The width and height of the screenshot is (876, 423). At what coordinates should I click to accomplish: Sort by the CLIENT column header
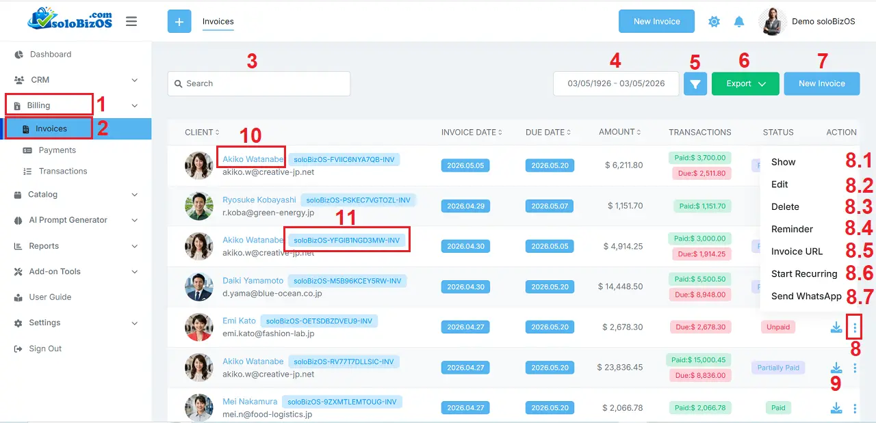(x=202, y=133)
